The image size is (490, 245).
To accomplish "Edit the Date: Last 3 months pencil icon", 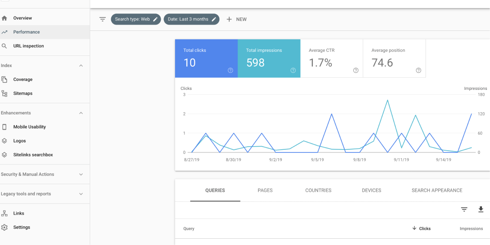I will (x=214, y=19).
